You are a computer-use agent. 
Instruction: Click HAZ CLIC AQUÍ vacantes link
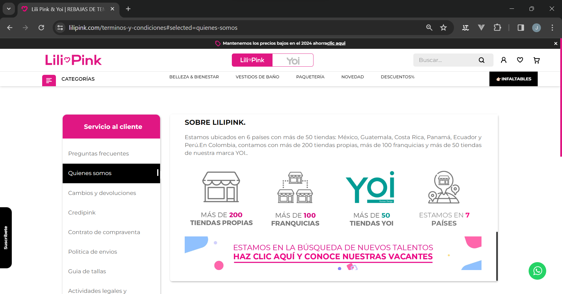pyautogui.click(x=333, y=257)
